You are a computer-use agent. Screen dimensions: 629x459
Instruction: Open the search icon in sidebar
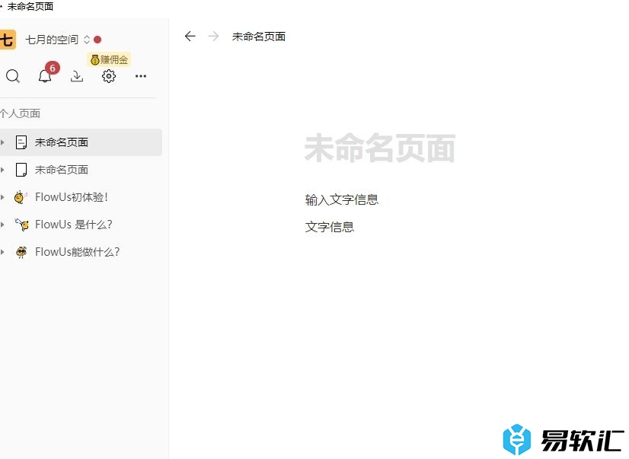(x=12, y=76)
